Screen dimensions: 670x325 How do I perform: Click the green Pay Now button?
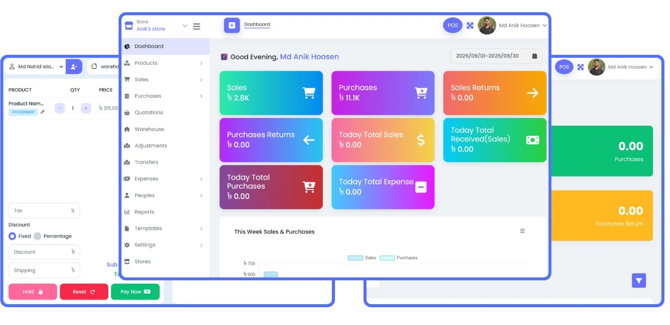135,292
